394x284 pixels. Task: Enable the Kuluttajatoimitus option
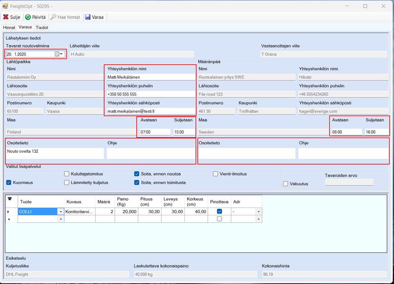66,174
